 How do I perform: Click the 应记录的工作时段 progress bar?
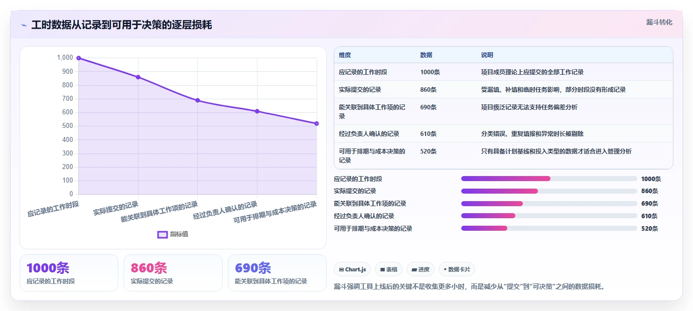pyautogui.click(x=549, y=179)
